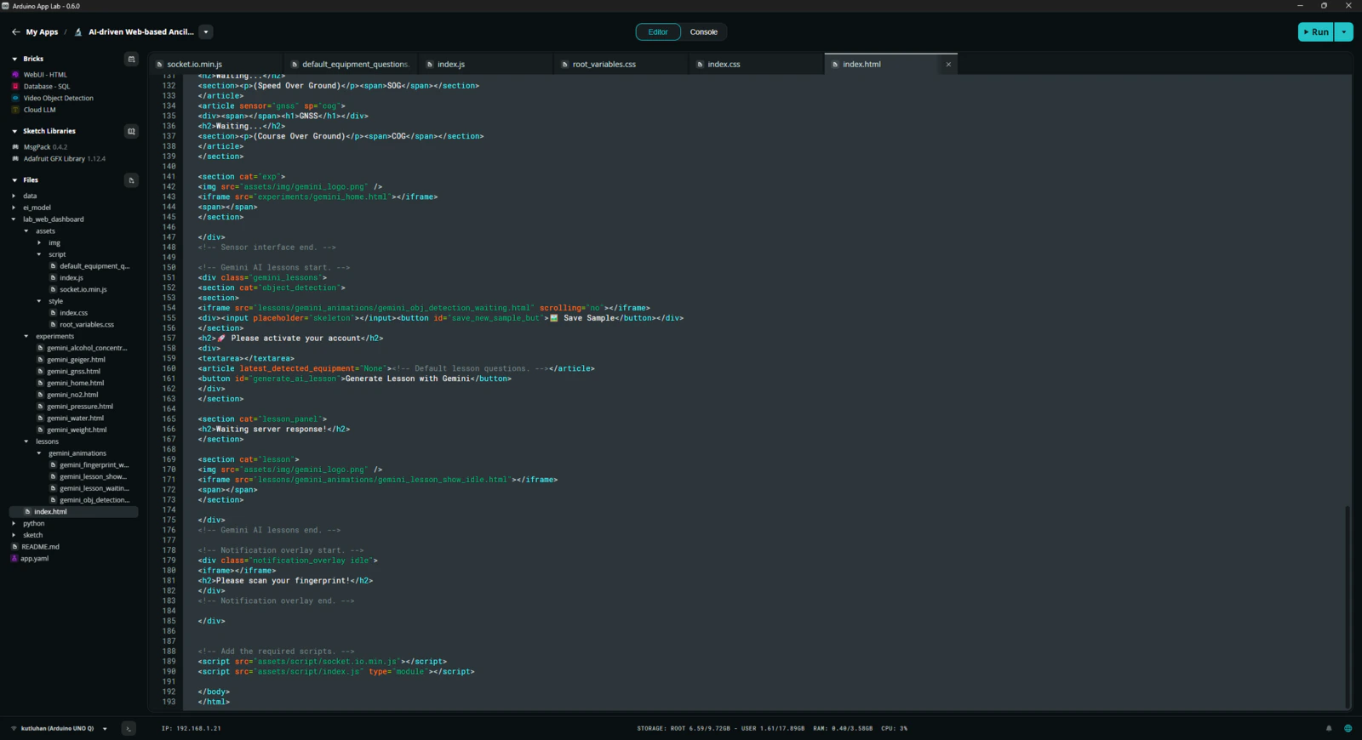Screen dimensions: 1362x740
Task: Click the app logo icon beside the app title
Action: (x=78, y=32)
